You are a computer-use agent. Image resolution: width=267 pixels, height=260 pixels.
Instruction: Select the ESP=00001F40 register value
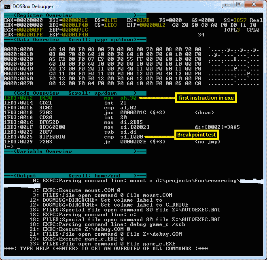[x=68, y=35]
